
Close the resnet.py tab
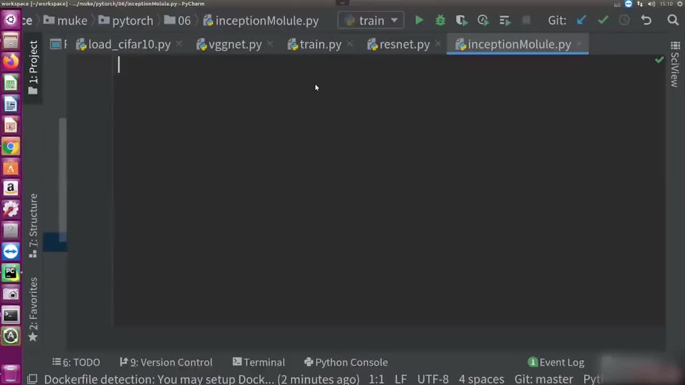(x=438, y=44)
